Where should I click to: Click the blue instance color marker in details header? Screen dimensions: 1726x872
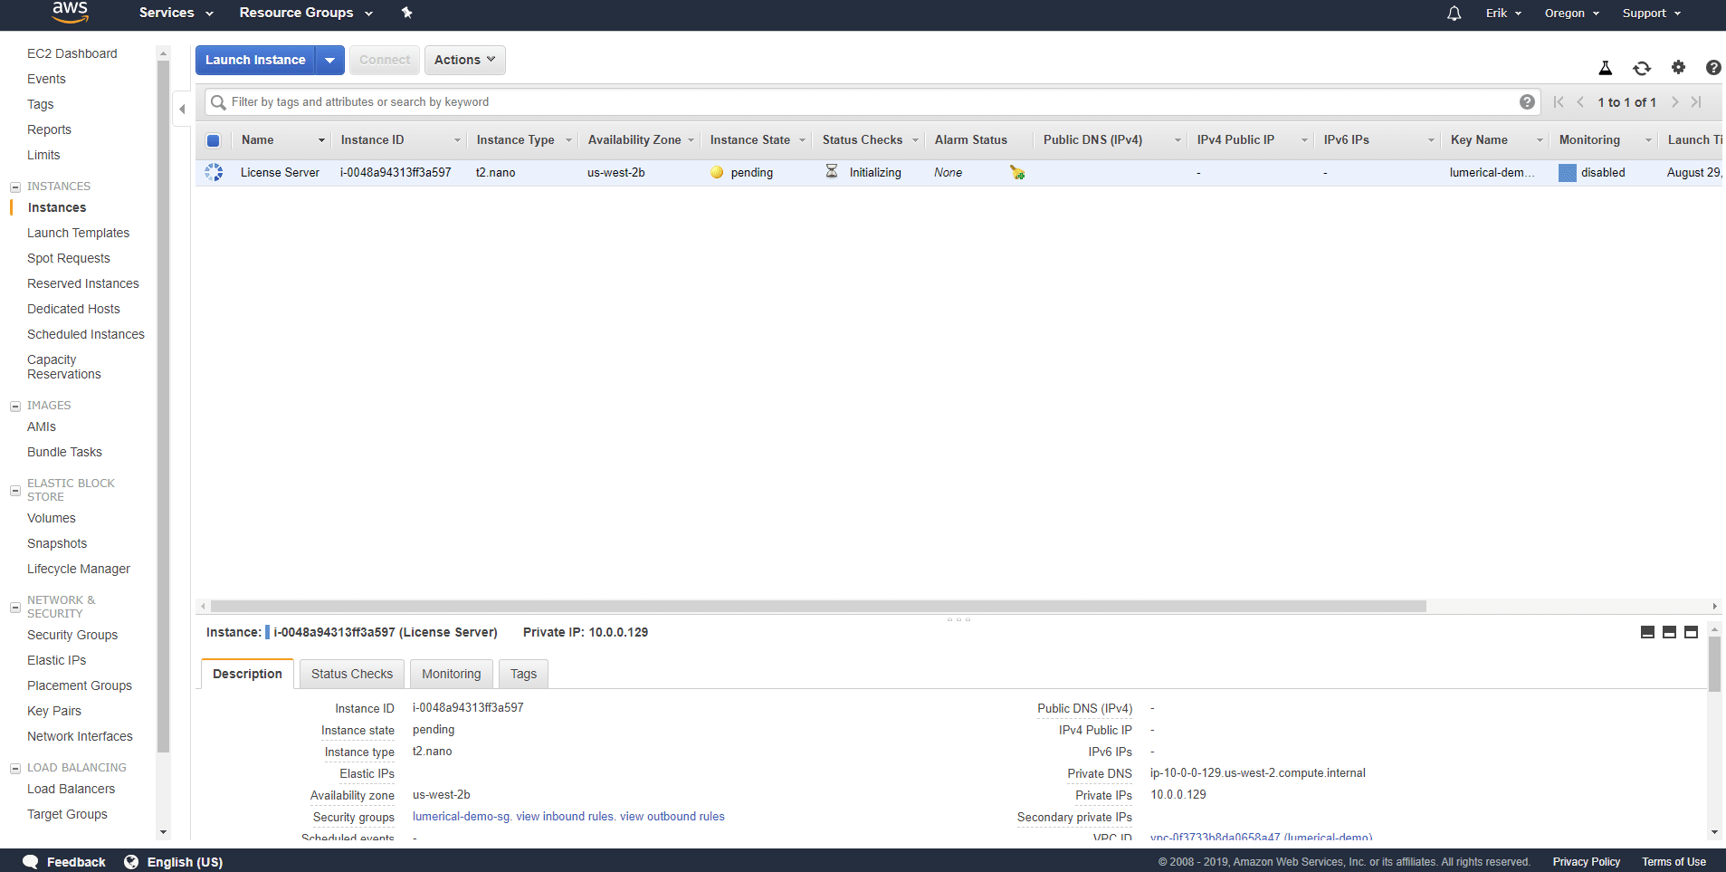267,632
